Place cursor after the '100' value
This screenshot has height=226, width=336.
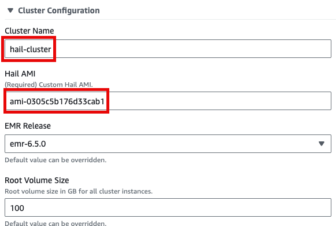(24, 208)
